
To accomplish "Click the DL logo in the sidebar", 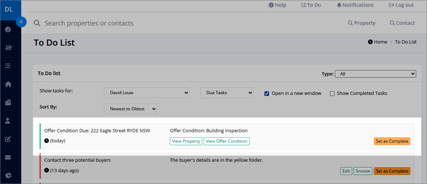I will pos(9,10).
